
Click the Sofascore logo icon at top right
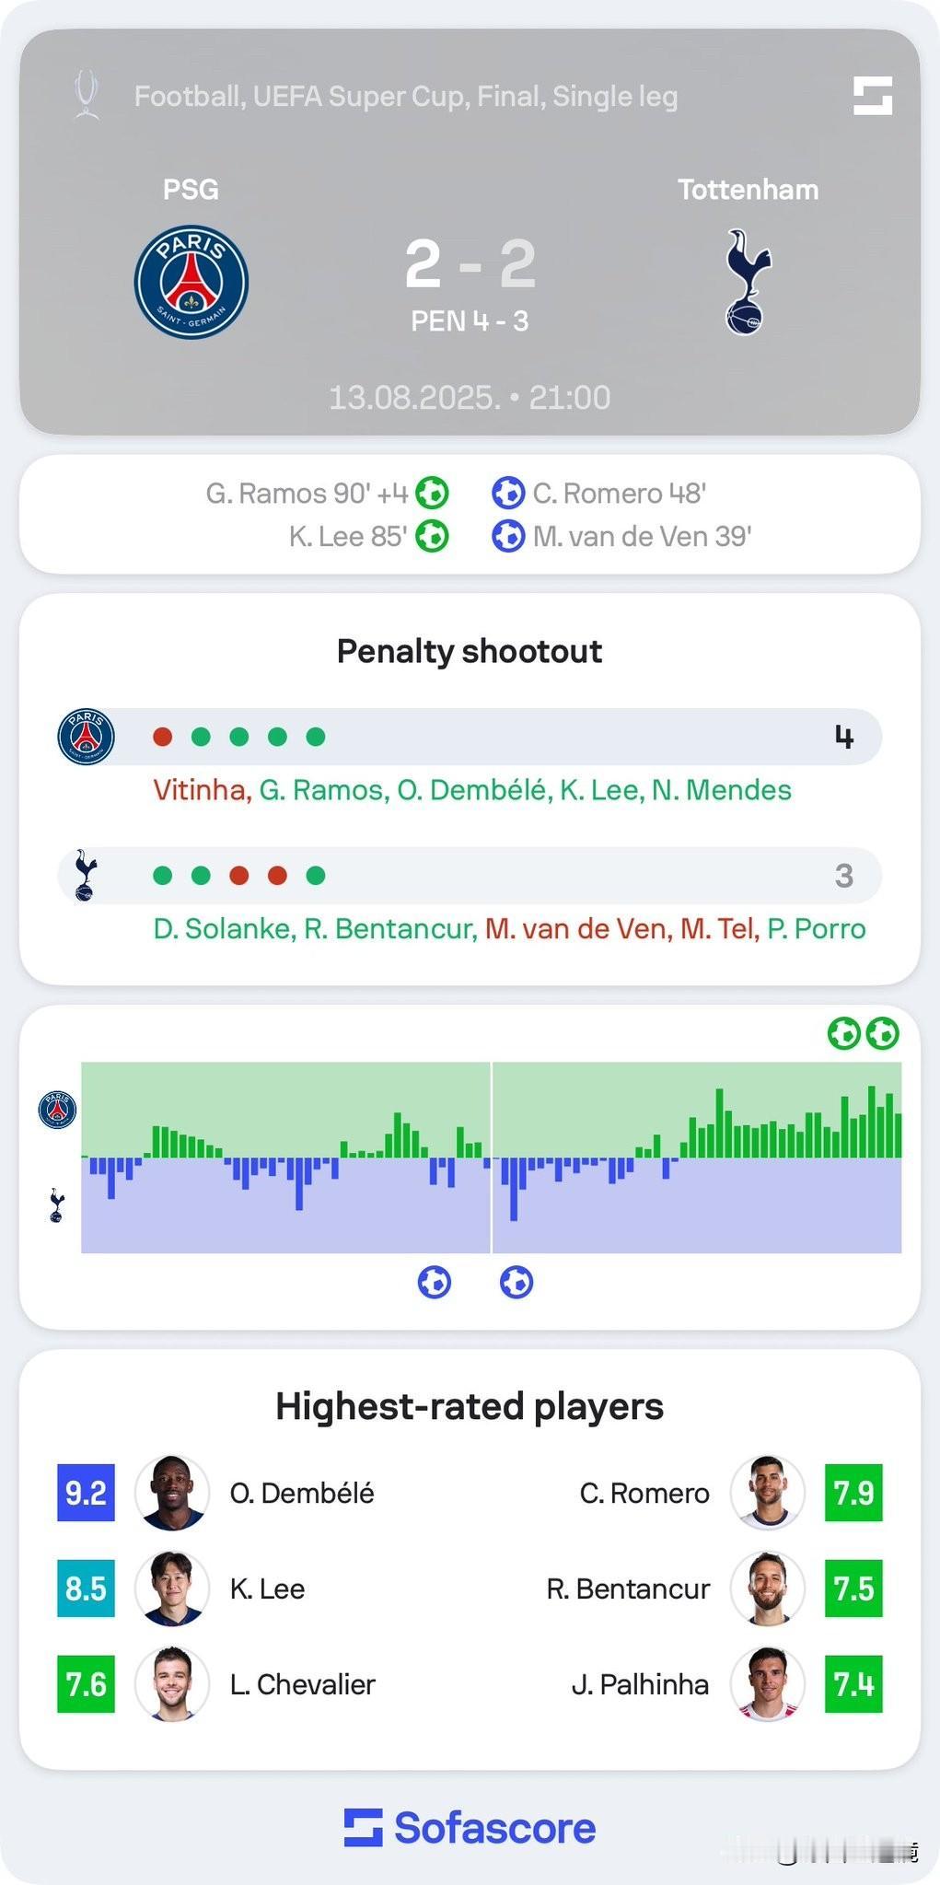tap(872, 96)
